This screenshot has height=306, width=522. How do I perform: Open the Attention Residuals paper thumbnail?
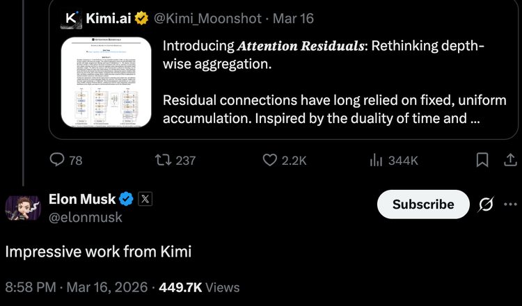click(106, 82)
